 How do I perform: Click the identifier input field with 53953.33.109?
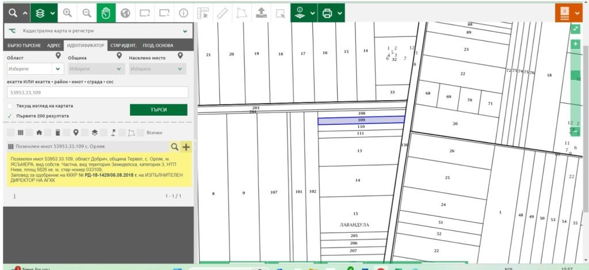coord(97,92)
